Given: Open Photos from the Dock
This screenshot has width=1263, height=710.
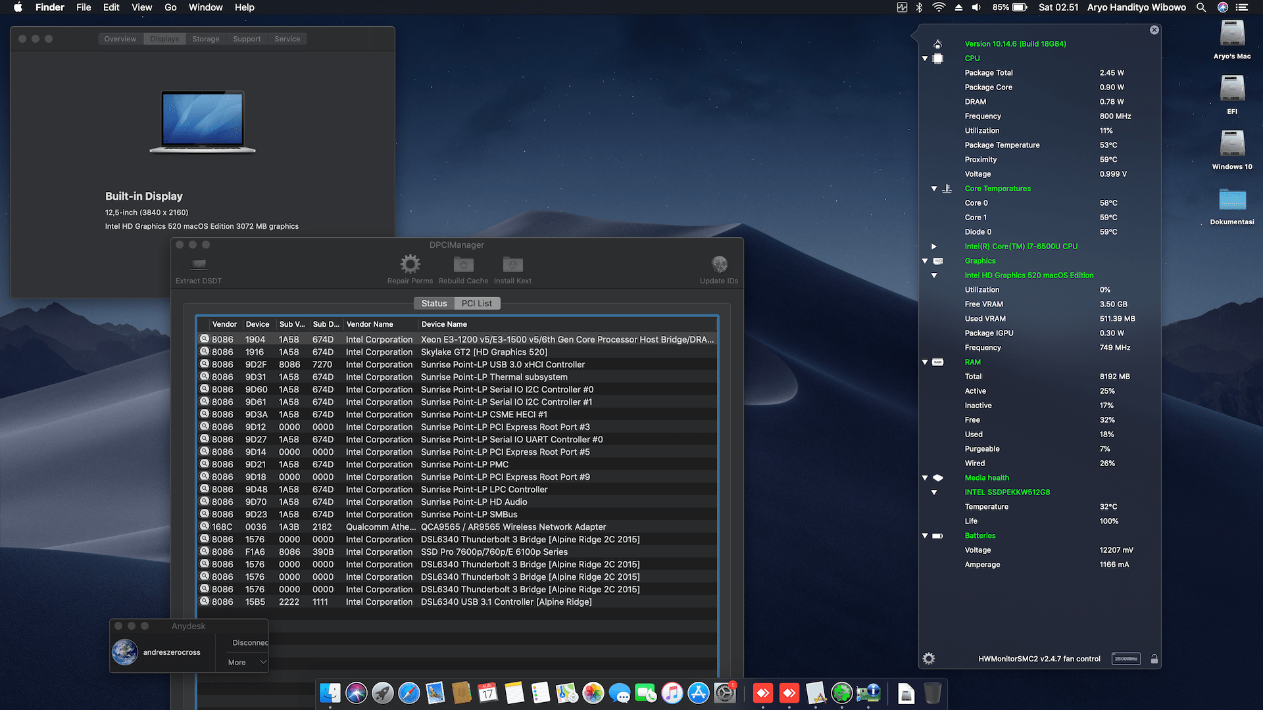Looking at the screenshot, I should [593, 693].
